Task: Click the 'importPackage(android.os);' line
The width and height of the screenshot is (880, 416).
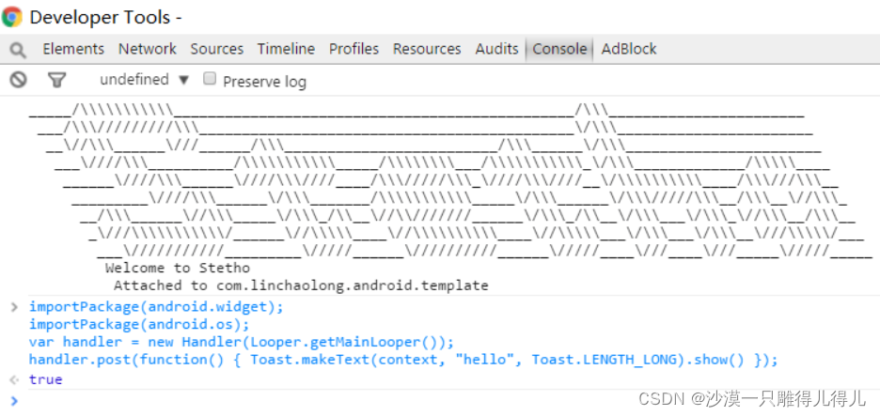Action: (139, 325)
